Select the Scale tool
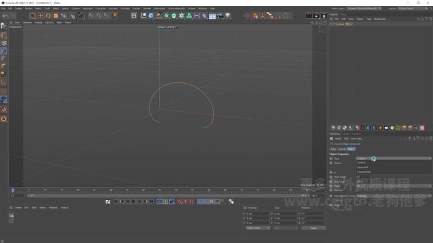Screen dimensions: 433x243 pos(55,16)
